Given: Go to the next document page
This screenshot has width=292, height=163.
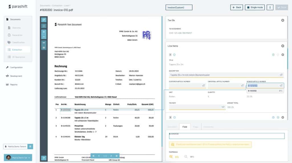Looking at the screenshot, I should coord(111,156).
